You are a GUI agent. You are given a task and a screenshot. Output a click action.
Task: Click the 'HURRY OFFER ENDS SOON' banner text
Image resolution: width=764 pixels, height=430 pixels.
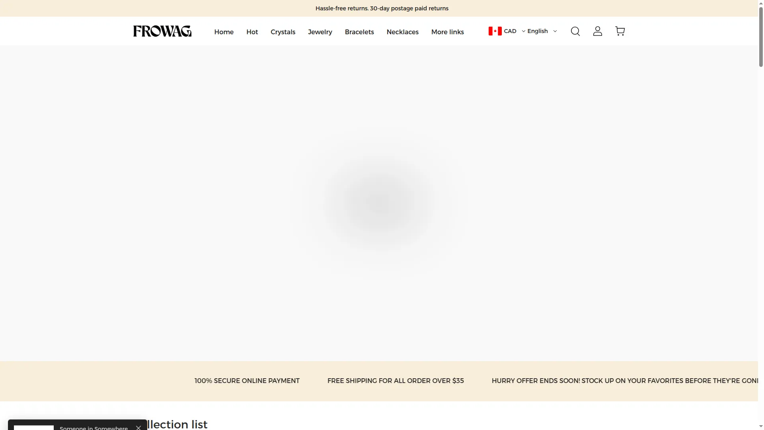point(625,381)
